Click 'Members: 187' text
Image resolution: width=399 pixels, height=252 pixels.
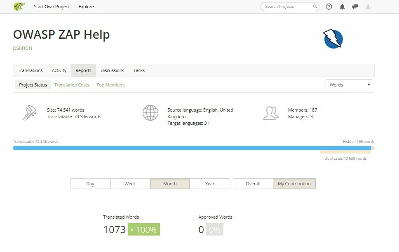point(303,110)
